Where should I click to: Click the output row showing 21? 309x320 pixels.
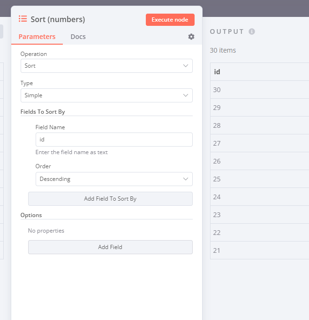(259, 250)
